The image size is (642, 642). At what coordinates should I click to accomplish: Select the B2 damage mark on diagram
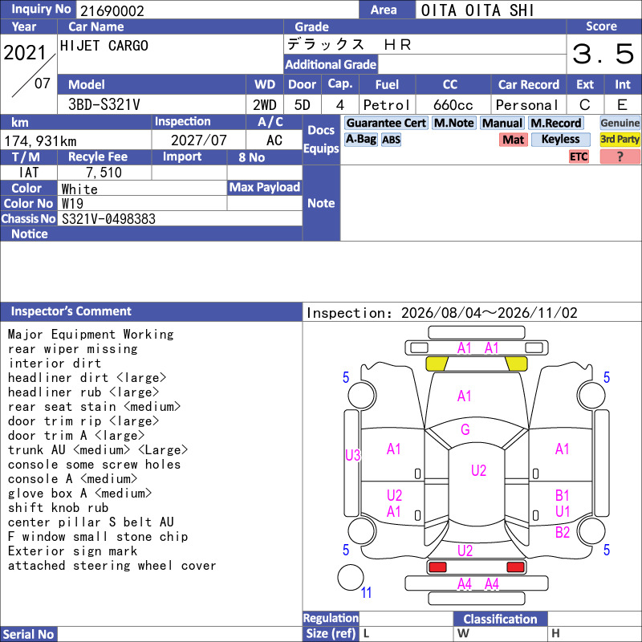pyautogui.click(x=563, y=532)
